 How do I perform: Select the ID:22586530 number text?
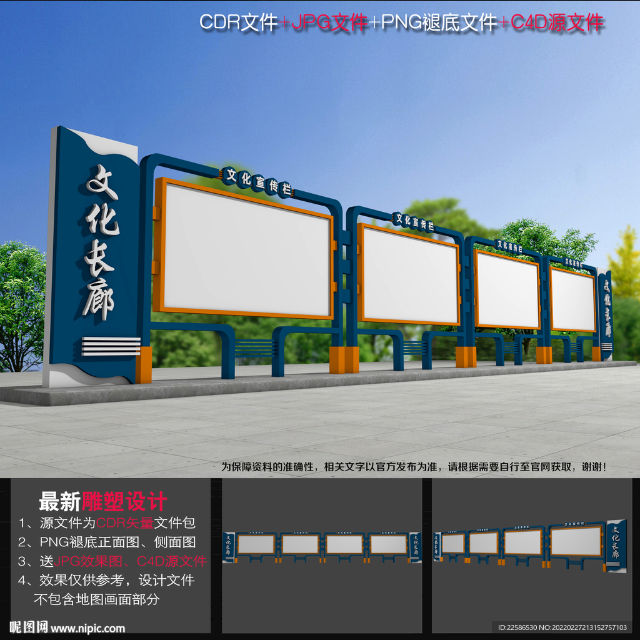click(517, 627)
